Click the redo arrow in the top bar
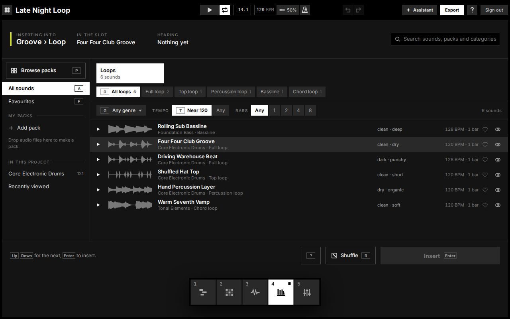The image size is (510, 319). [359, 10]
